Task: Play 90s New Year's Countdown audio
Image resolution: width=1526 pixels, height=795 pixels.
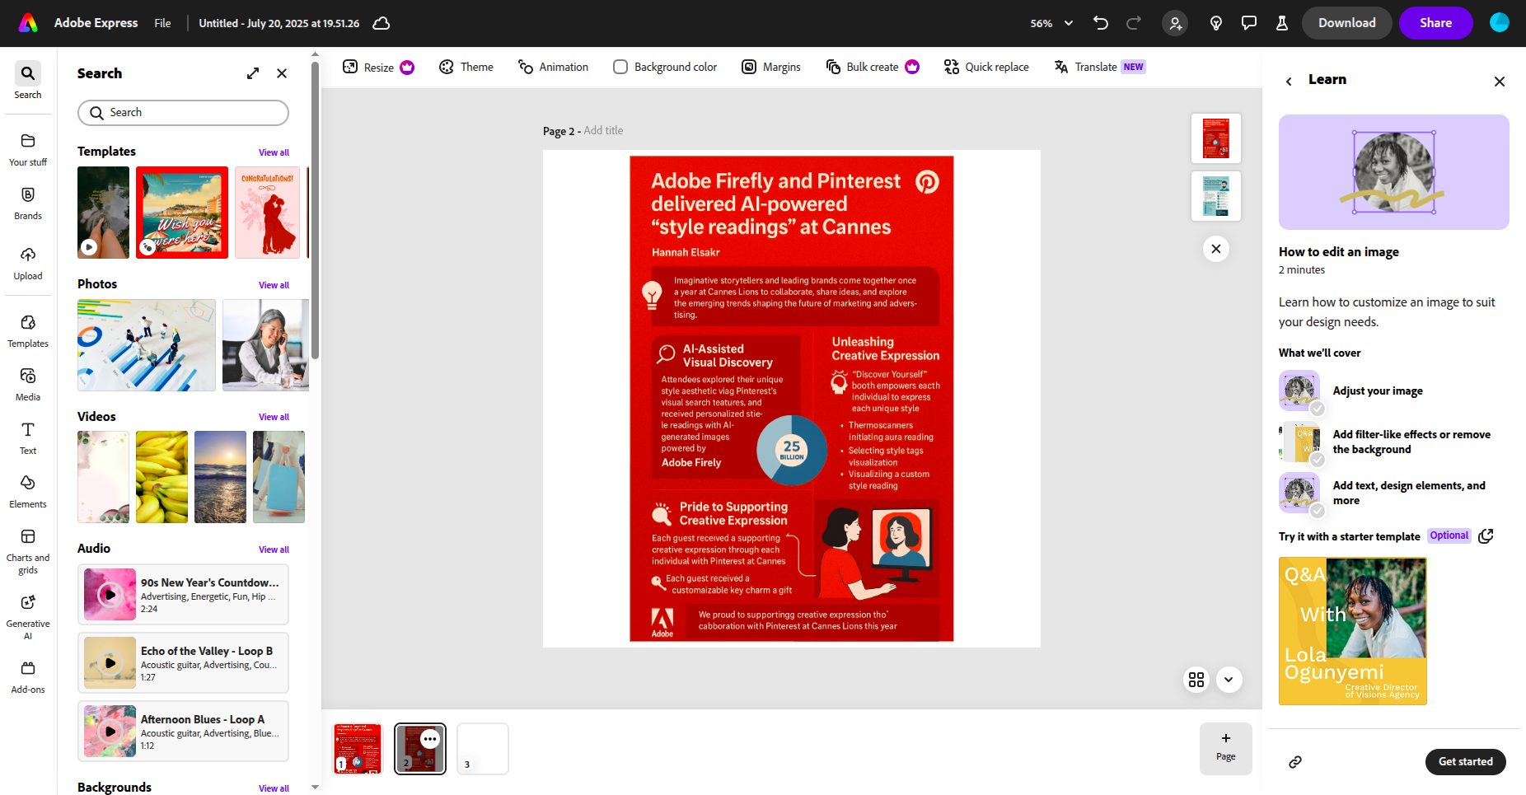Action: tap(110, 595)
